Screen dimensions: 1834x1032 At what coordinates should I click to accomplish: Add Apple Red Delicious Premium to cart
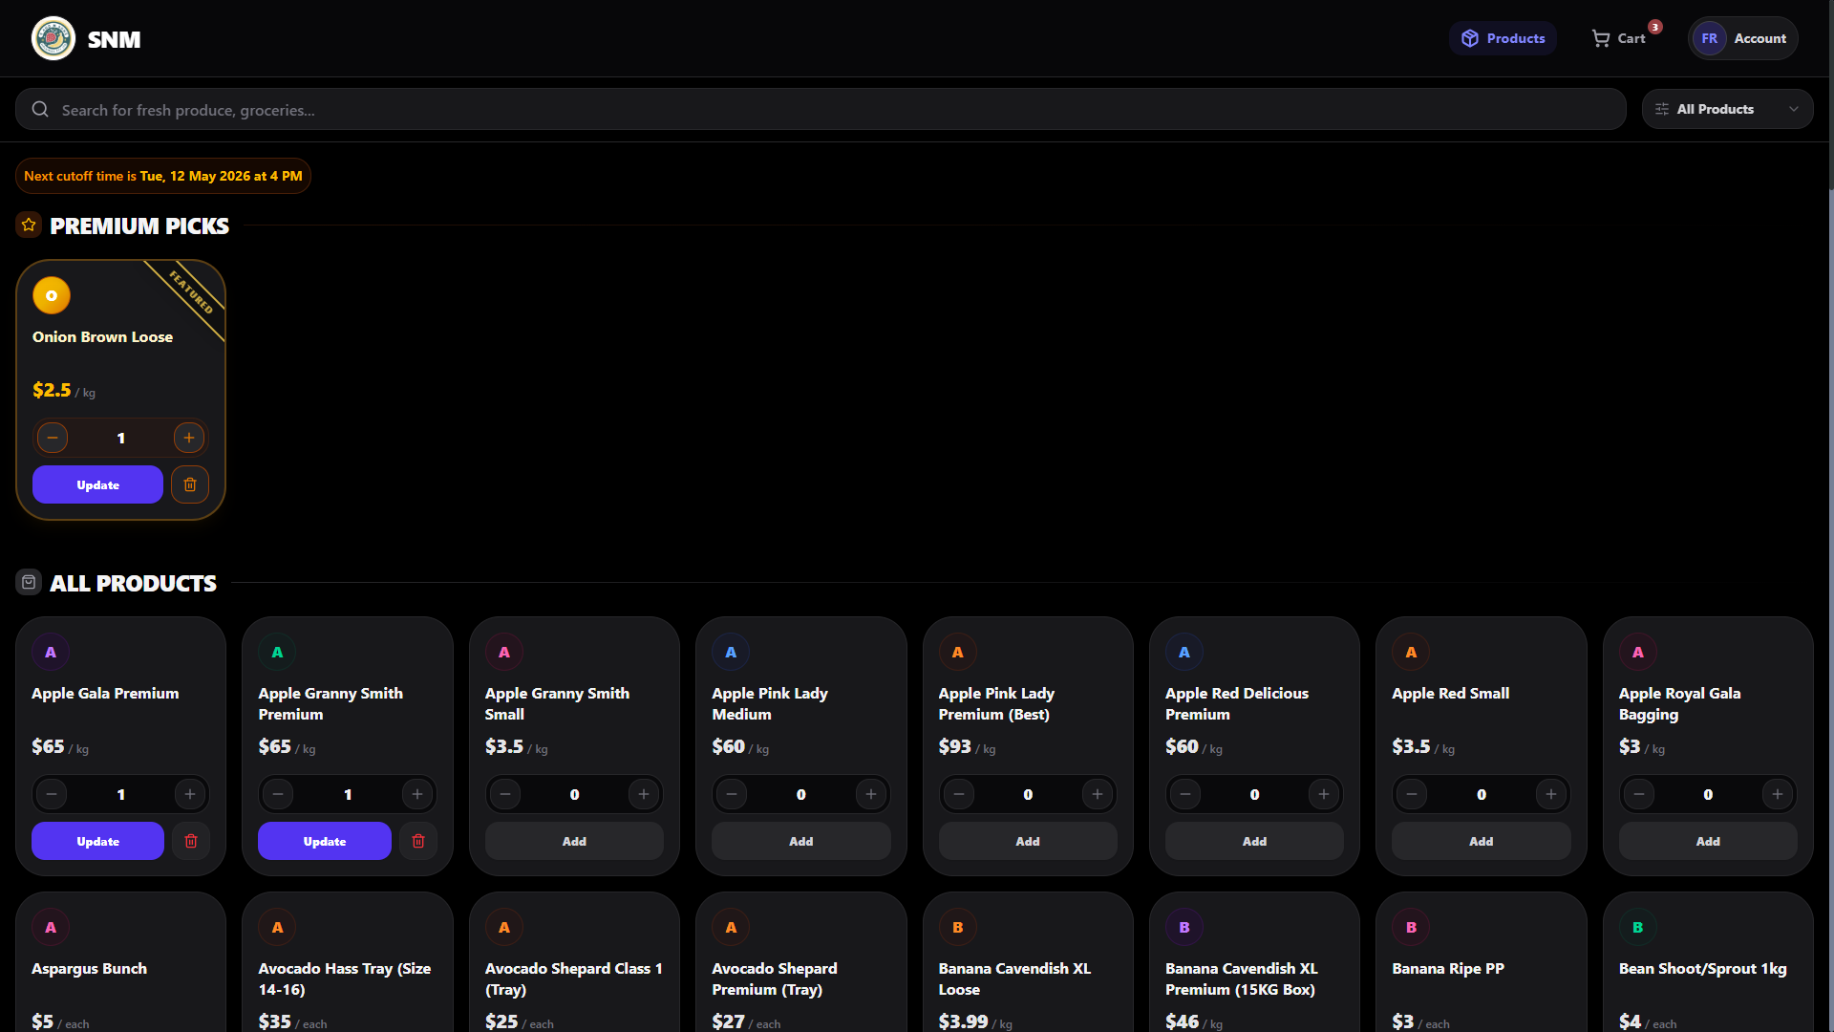pyautogui.click(x=1254, y=841)
